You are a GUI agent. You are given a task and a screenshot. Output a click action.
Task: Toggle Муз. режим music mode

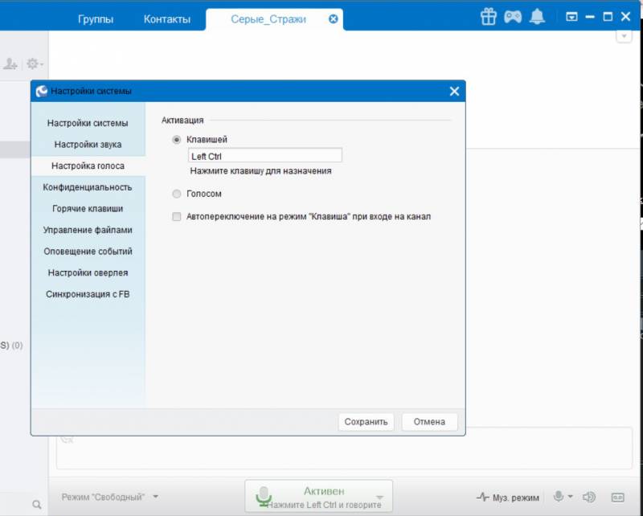[x=508, y=498]
